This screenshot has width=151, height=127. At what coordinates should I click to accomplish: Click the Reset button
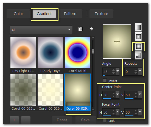tap(62, 120)
